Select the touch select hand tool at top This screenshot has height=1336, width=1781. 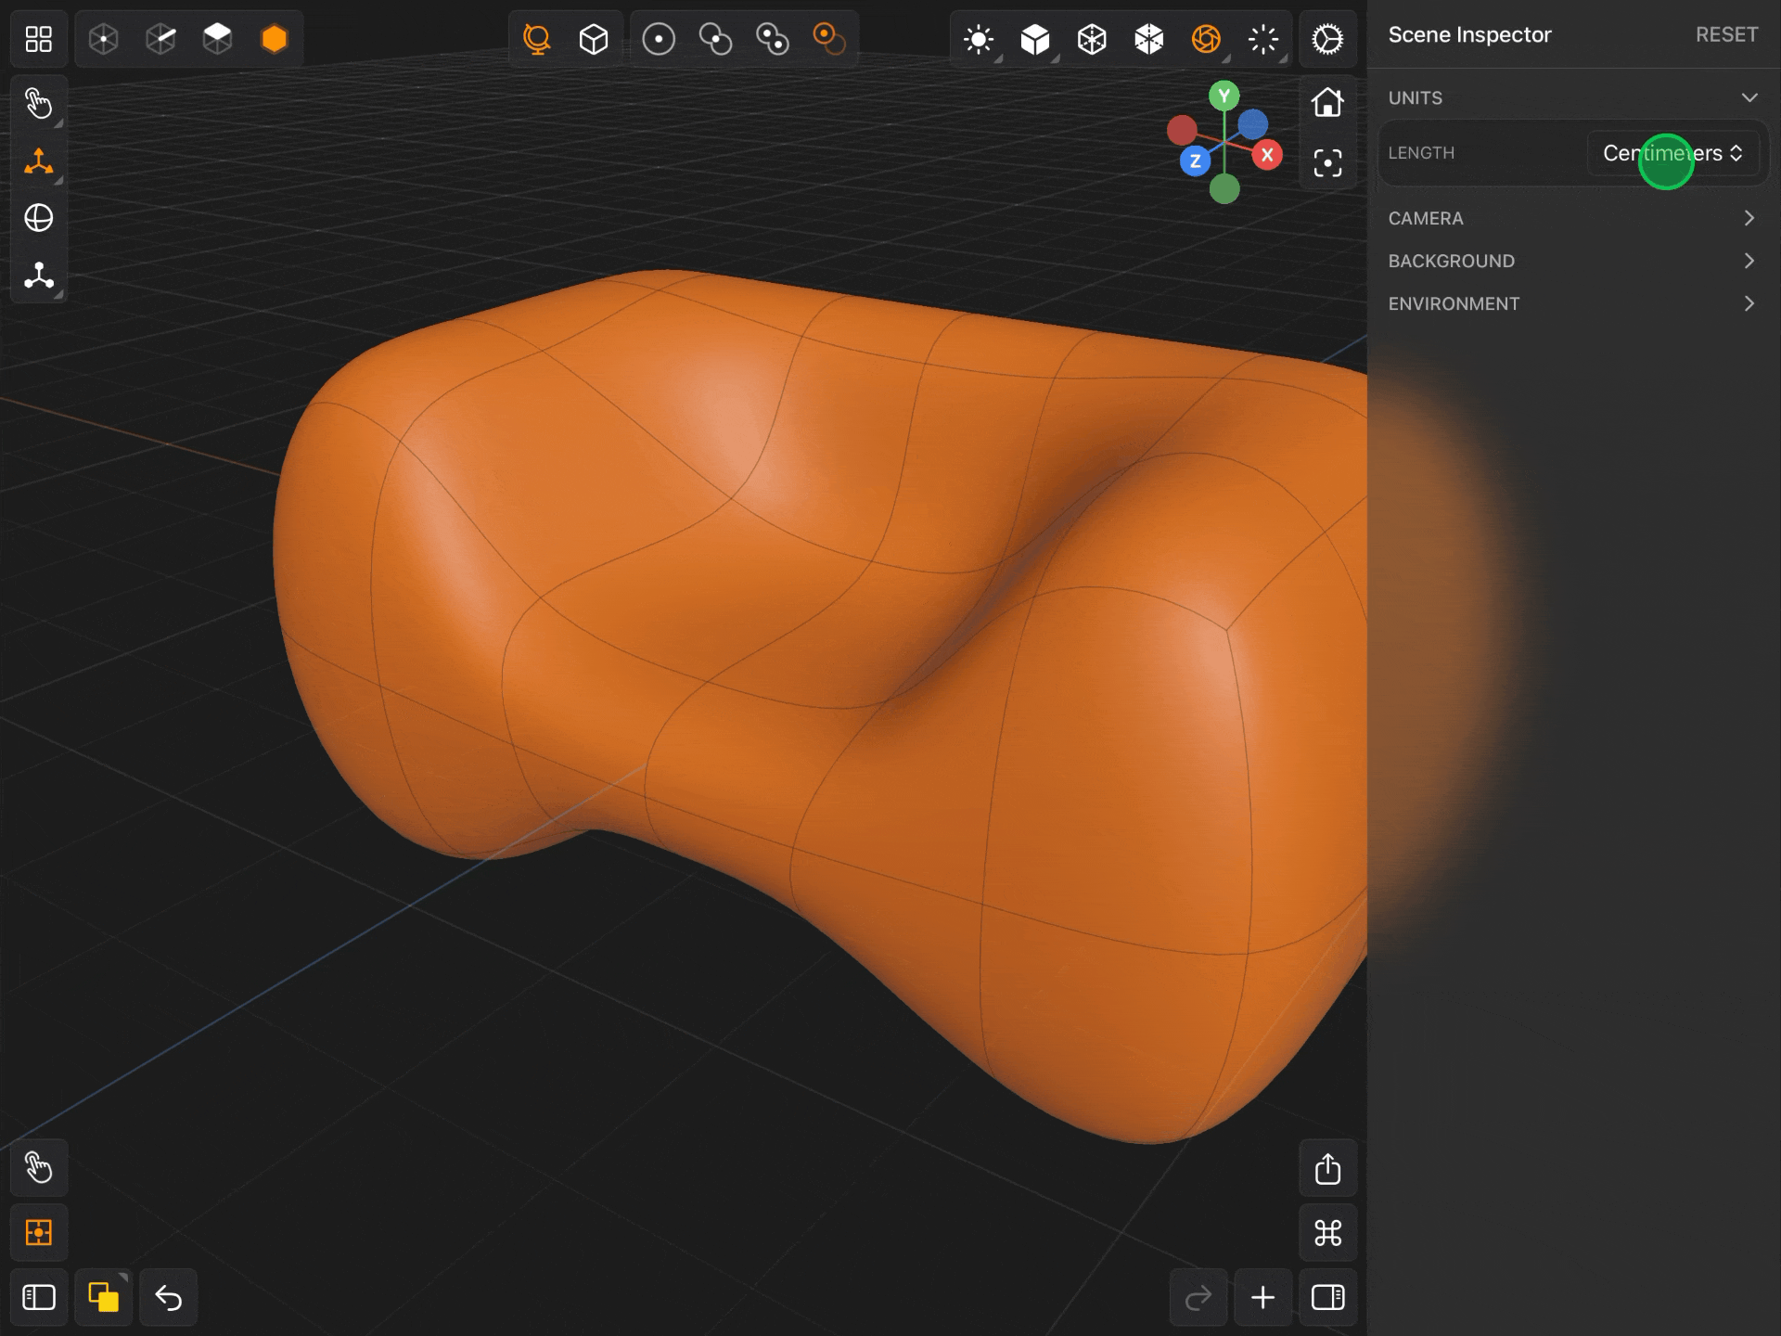(38, 103)
